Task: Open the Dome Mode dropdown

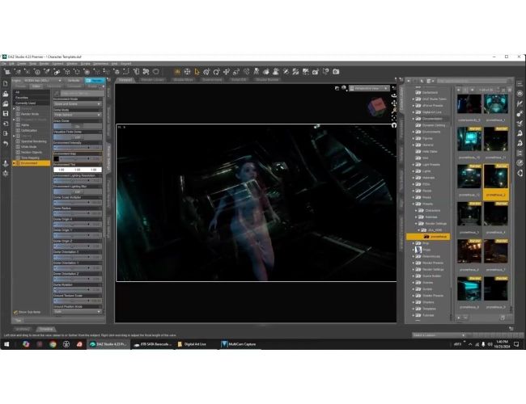Action: click(x=78, y=115)
